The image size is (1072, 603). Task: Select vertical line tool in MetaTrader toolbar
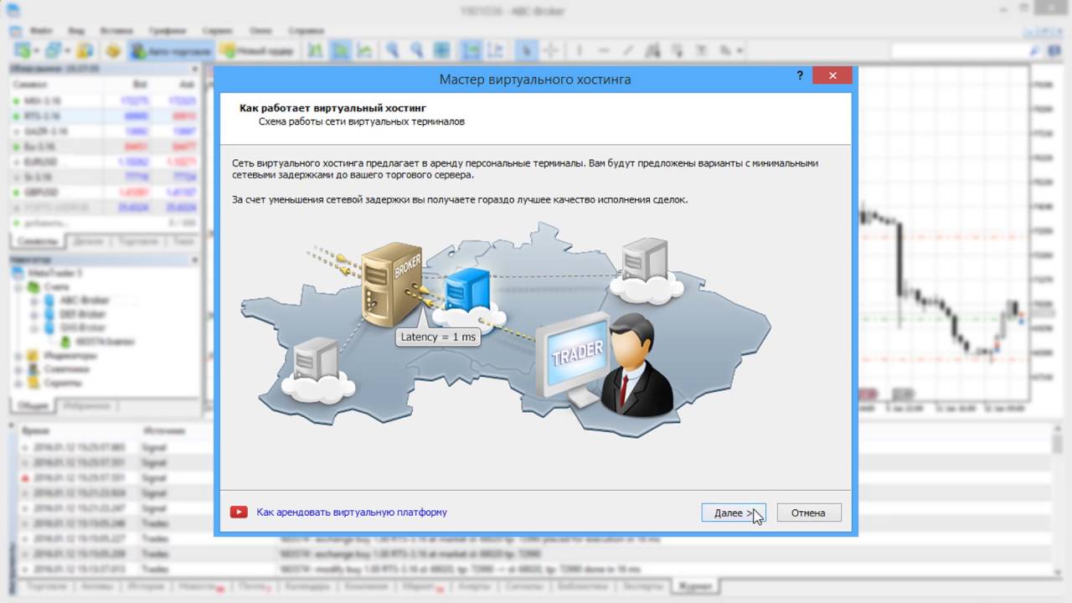pos(580,50)
